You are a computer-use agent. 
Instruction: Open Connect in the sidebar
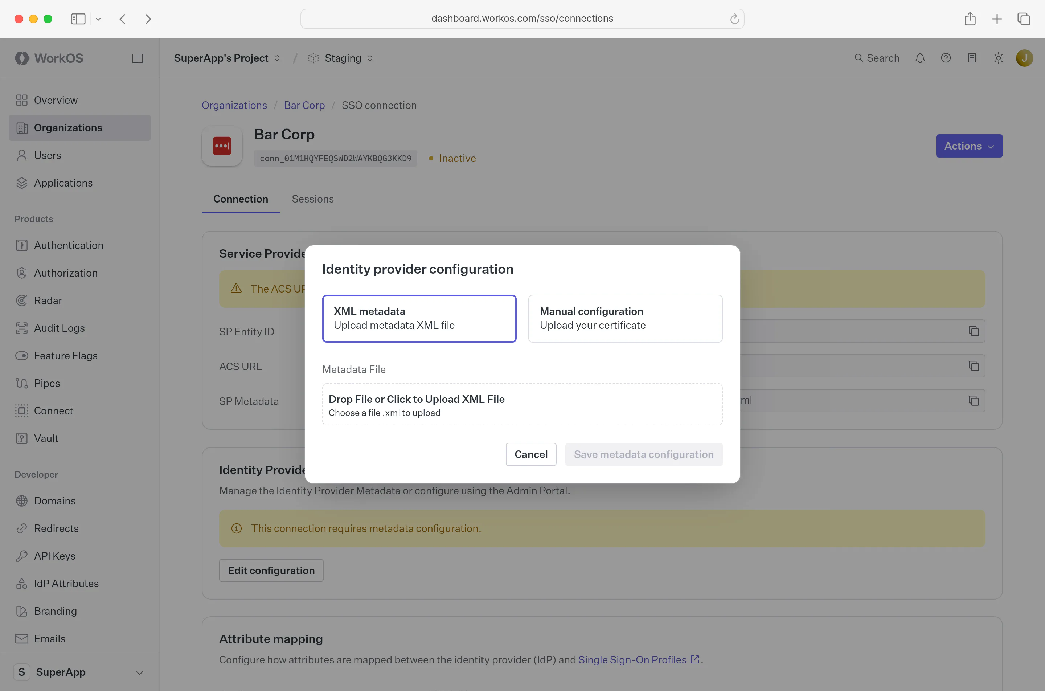(80, 411)
